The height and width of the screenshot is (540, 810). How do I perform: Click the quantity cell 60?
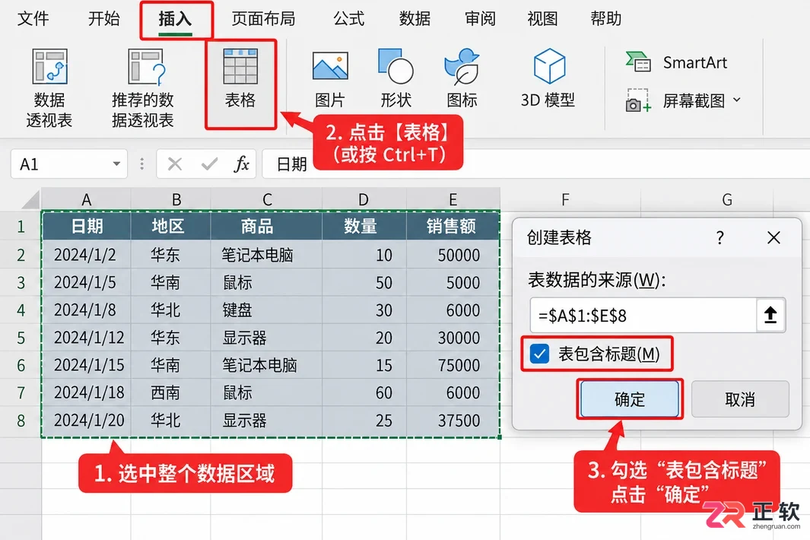364,392
